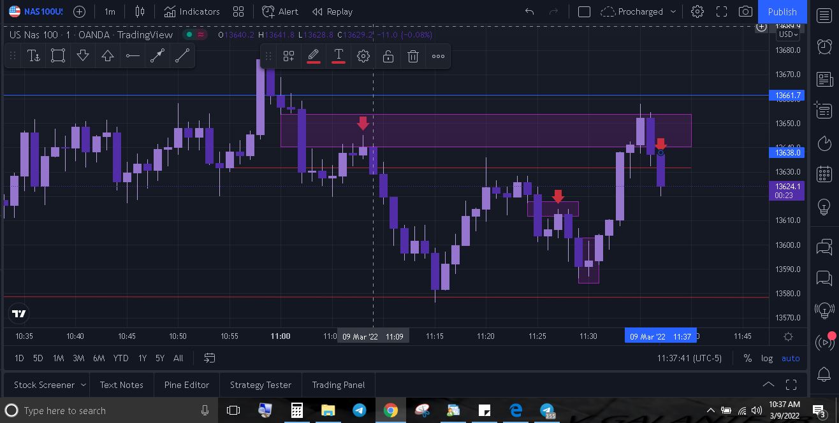Open the economic Calendar panel
This screenshot has width=839, height=423.
(x=824, y=174)
